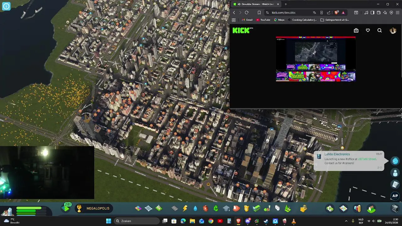Toggle the browser sidebar panel
Viewport: 402px width, 226px height.
372,13
